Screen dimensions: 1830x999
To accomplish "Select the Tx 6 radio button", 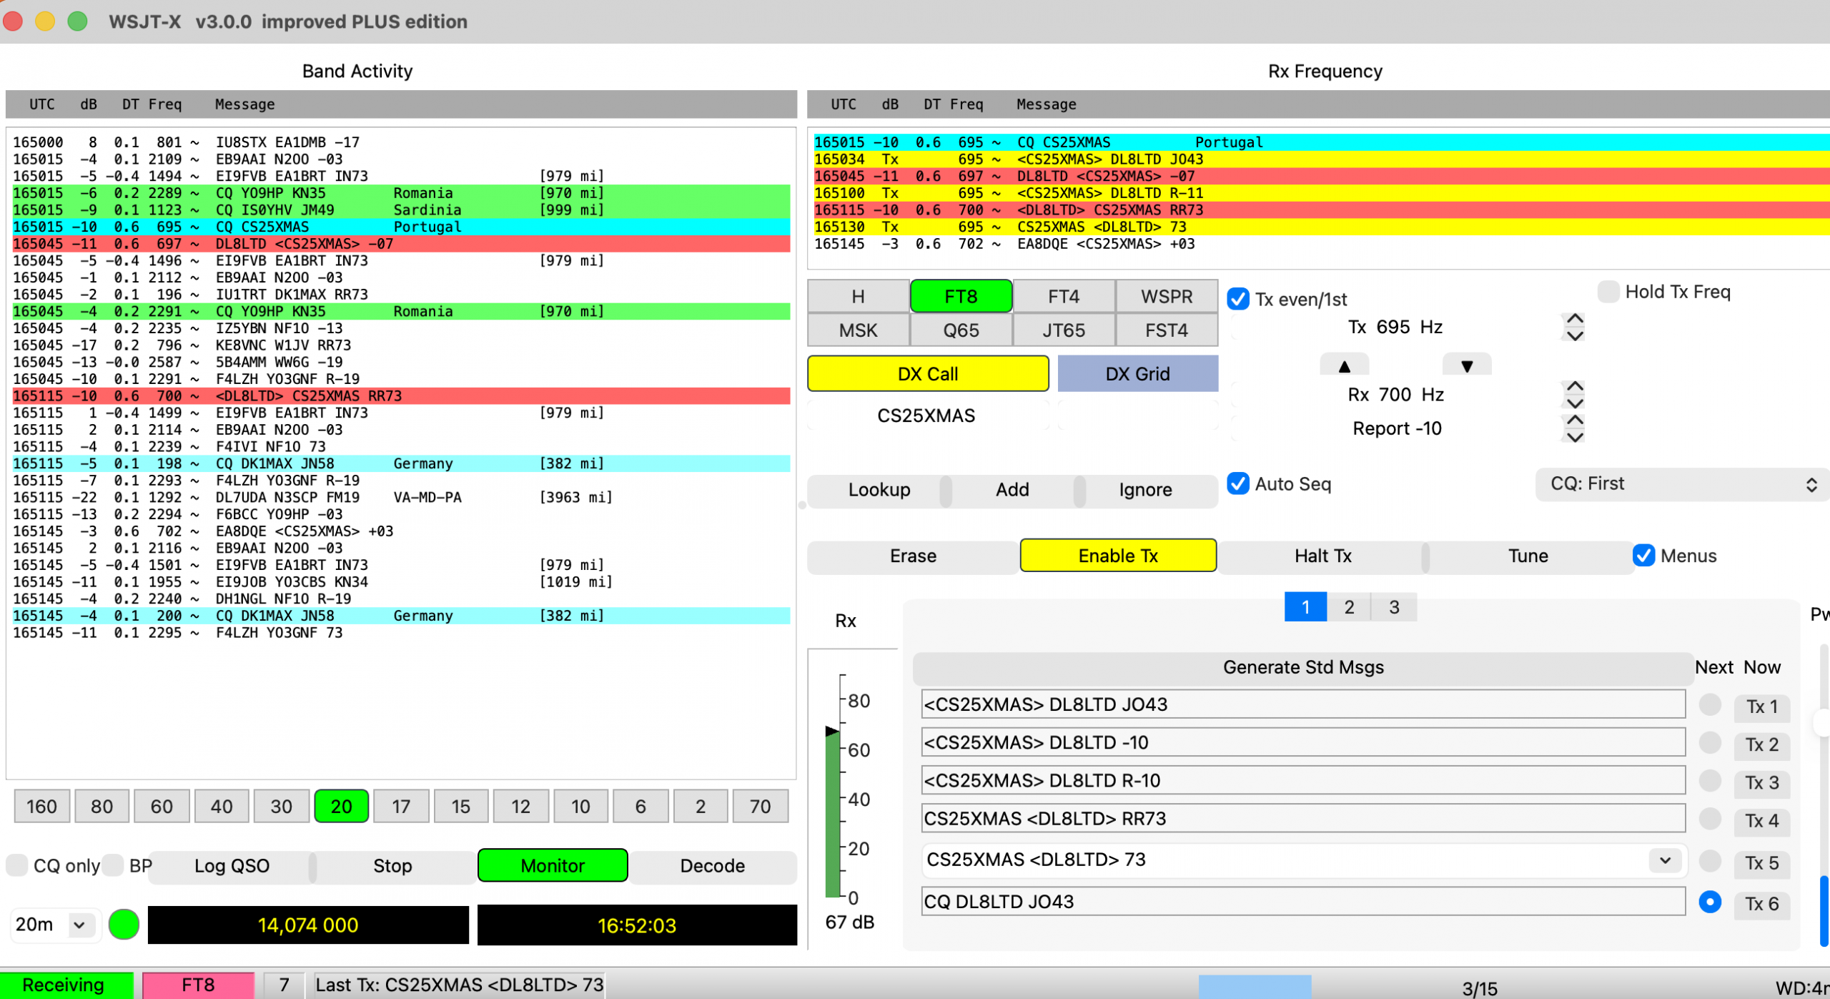I will [x=1709, y=902].
